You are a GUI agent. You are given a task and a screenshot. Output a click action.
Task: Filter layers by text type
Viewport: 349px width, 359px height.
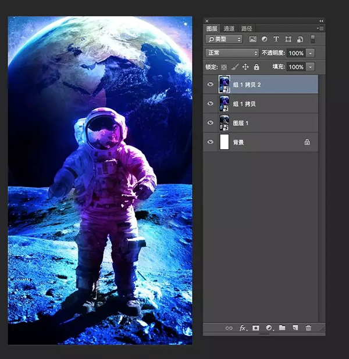click(x=276, y=39)
